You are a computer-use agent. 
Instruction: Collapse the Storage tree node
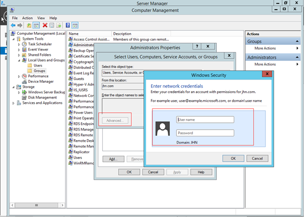[14, 87]
